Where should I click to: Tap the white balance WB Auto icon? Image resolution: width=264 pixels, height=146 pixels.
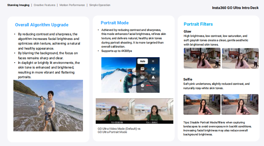click(142, 69)
